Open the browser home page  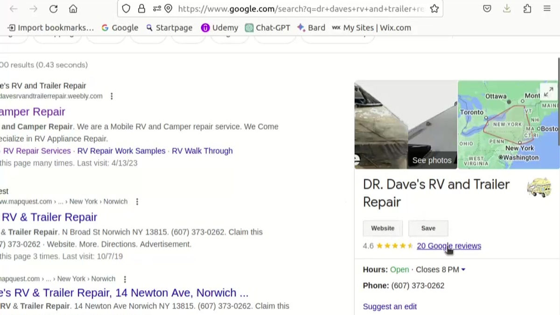coord(73,9)
